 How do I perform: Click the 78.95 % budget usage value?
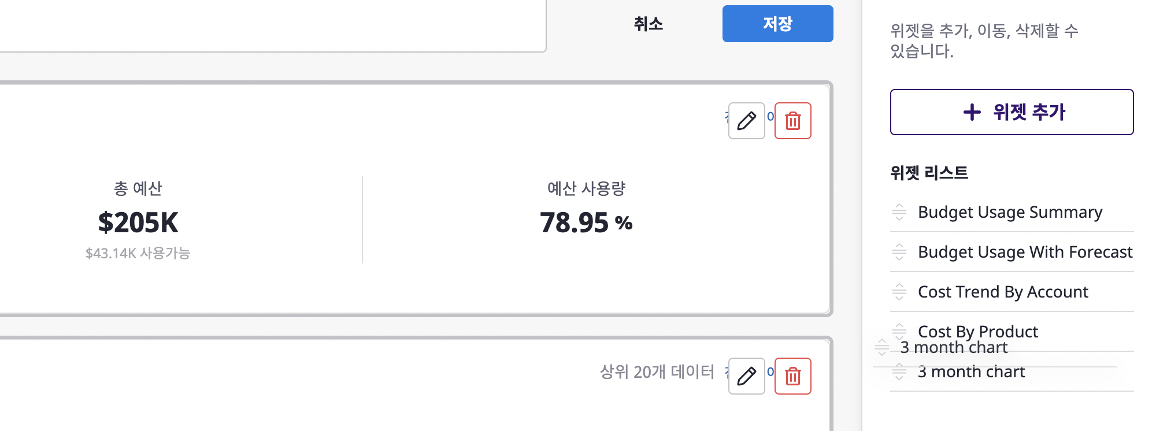(586, 222)
